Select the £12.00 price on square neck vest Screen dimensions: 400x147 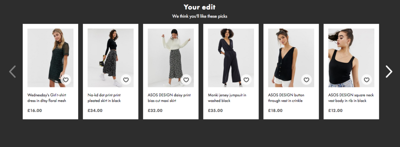[336, 111]
